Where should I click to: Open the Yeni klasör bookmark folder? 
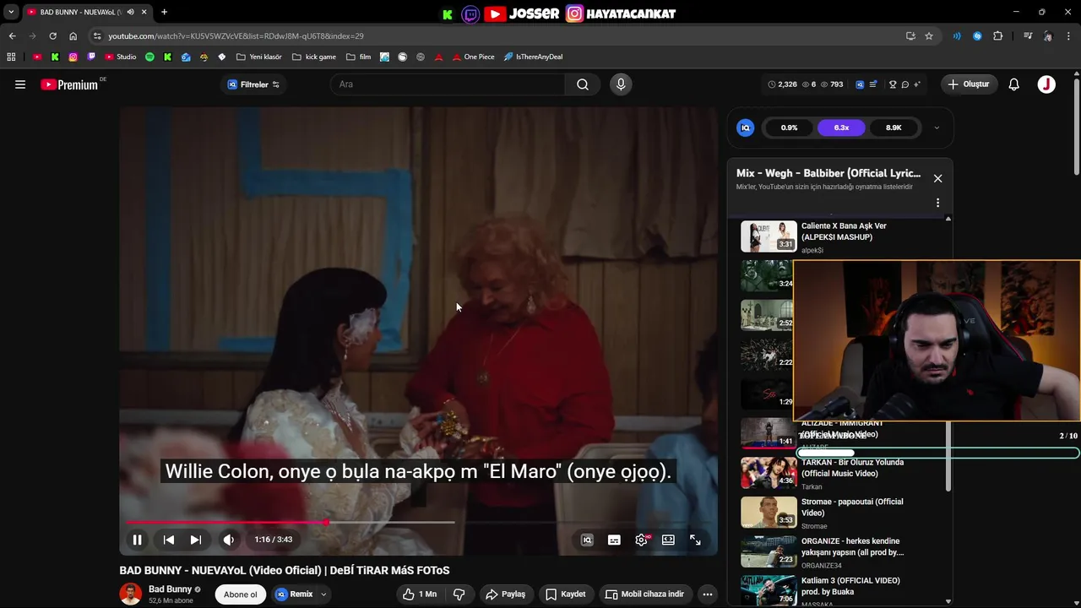259,57
